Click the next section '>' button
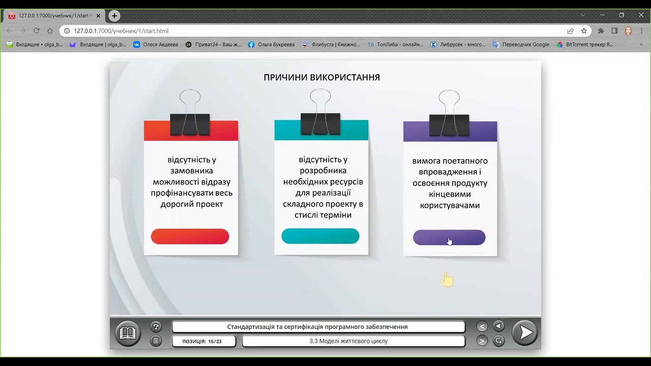Viewport: 651px width, 366px height. [x=482, y=341]
